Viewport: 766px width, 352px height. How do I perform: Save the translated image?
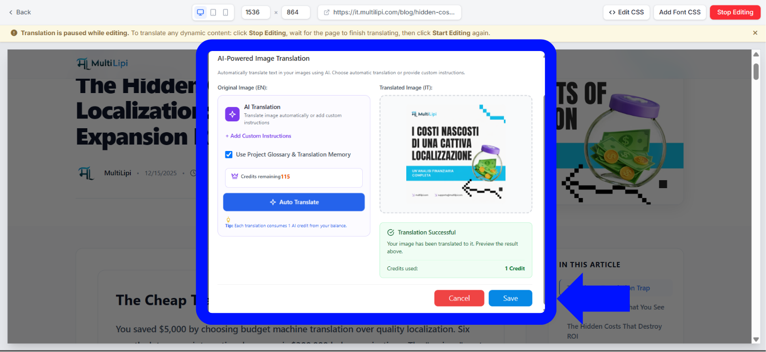tap(510, 298)
